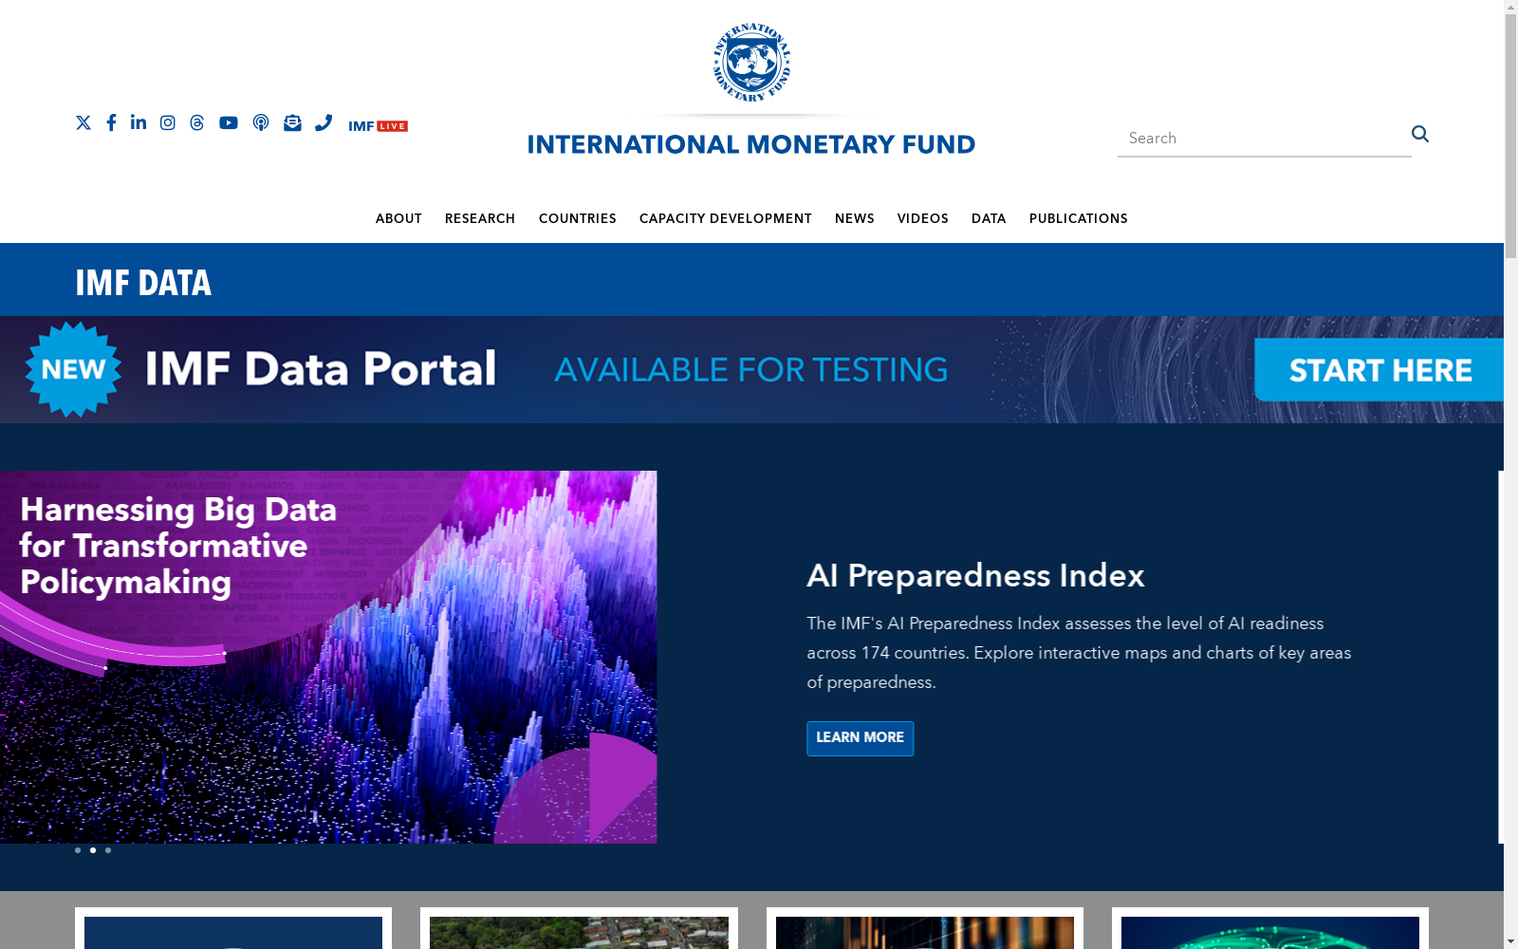Image resolution: width=1518 pixels, height=949 pixels.
Task: Click the phone contact icon
Action: (x=324, y=122)
